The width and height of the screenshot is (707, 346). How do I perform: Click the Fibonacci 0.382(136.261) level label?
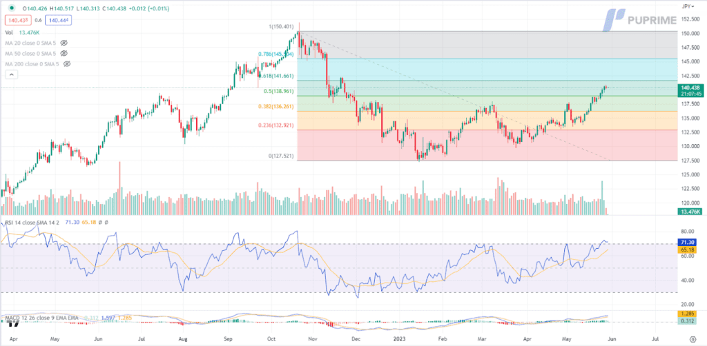point(276,107)
